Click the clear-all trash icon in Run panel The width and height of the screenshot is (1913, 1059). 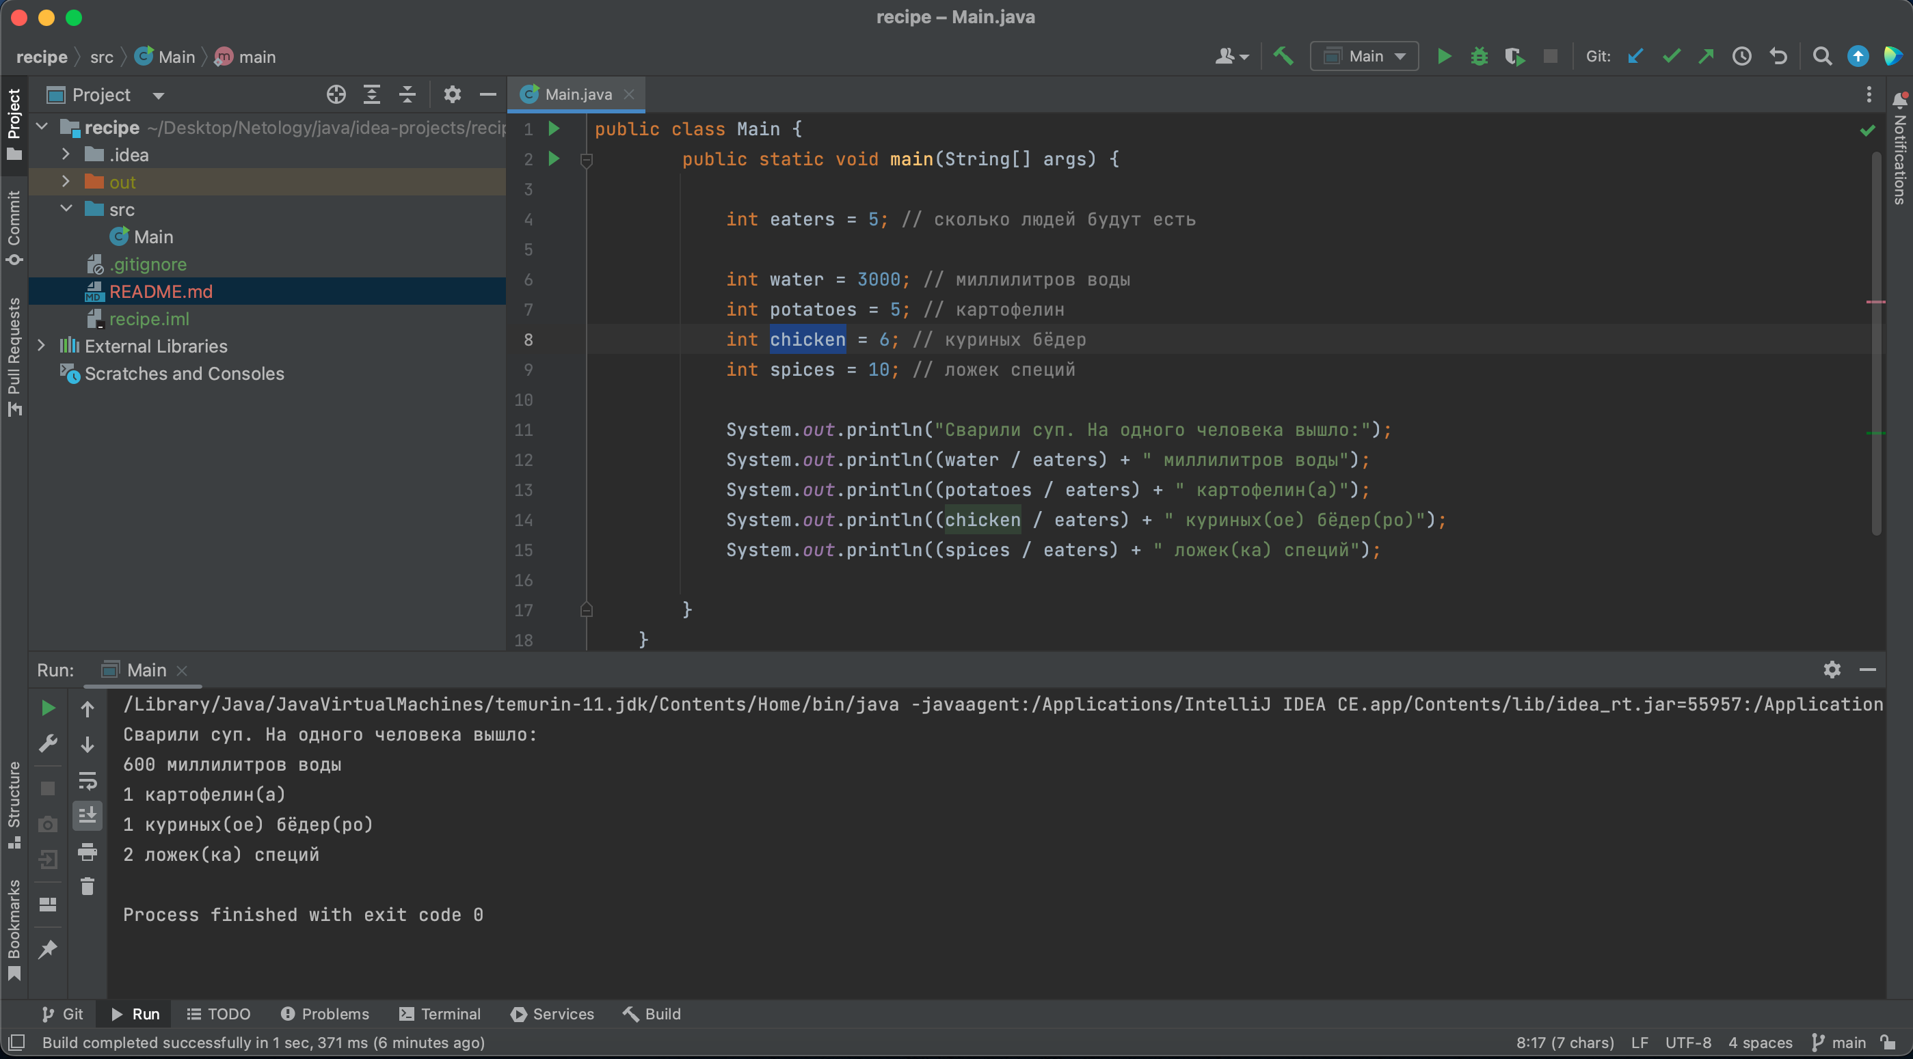point(88,886)
